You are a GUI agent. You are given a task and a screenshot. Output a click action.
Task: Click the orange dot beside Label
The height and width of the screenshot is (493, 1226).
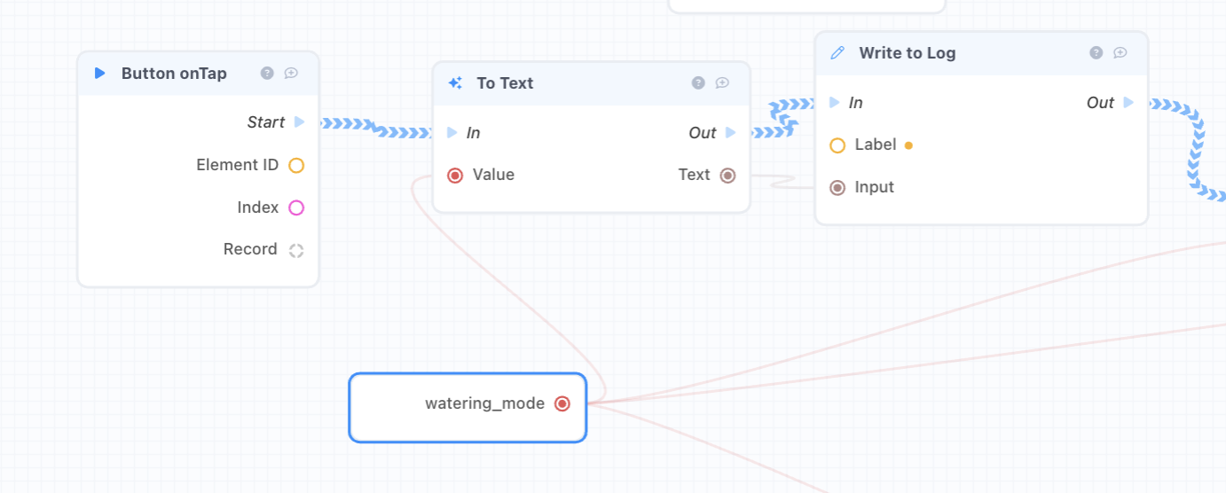pyautogui.click(x=908, y=145)
